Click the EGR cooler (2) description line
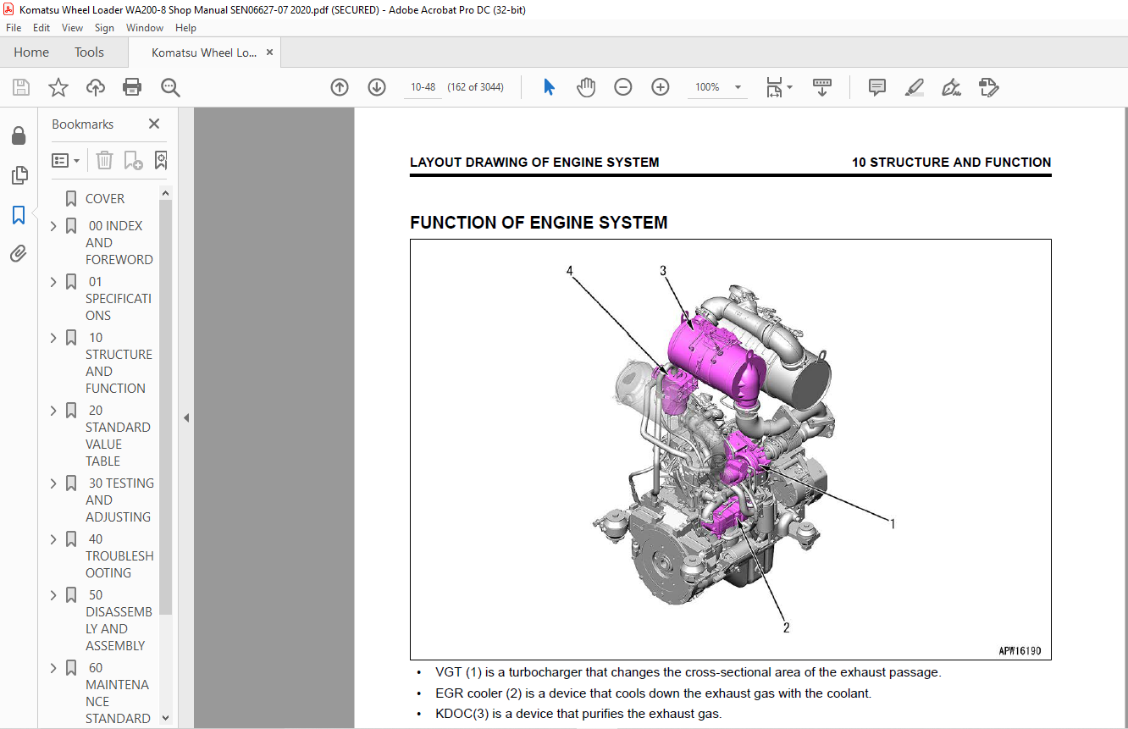The image size is (1128, 729). point(653,693)
